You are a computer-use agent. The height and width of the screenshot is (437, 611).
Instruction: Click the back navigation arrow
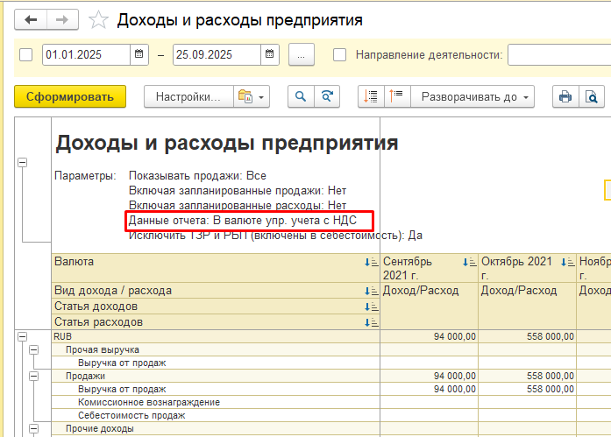tap(32, 19)
